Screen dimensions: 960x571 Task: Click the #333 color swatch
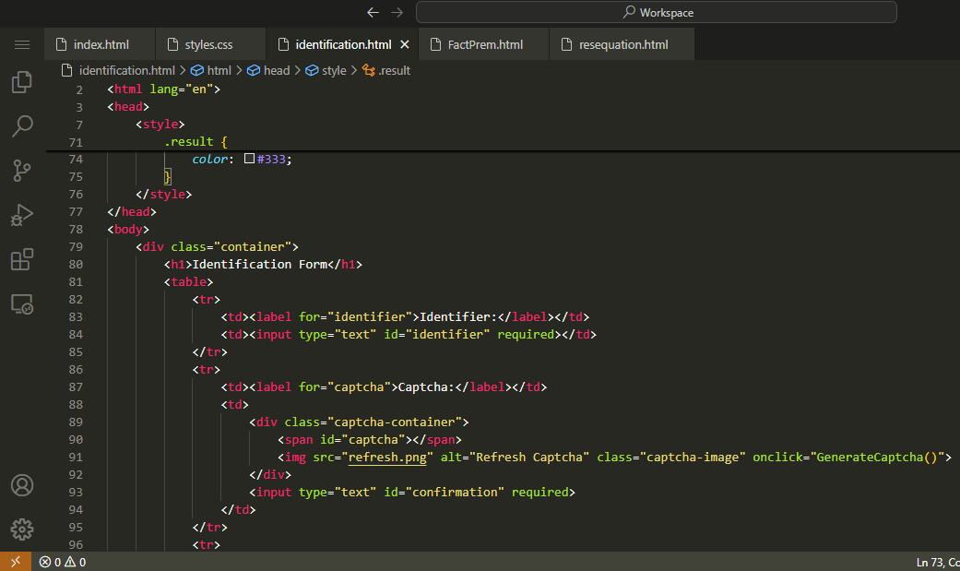(250, 159)
